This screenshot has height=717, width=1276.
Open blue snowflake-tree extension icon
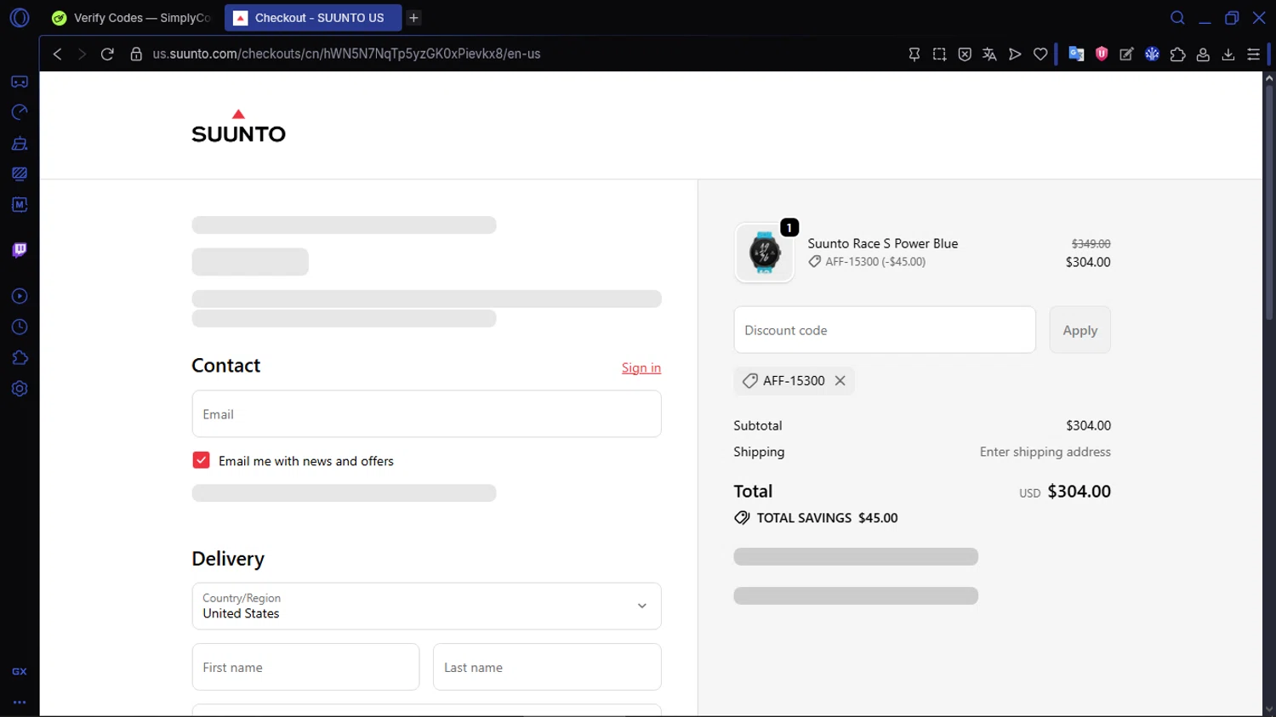1153,54
